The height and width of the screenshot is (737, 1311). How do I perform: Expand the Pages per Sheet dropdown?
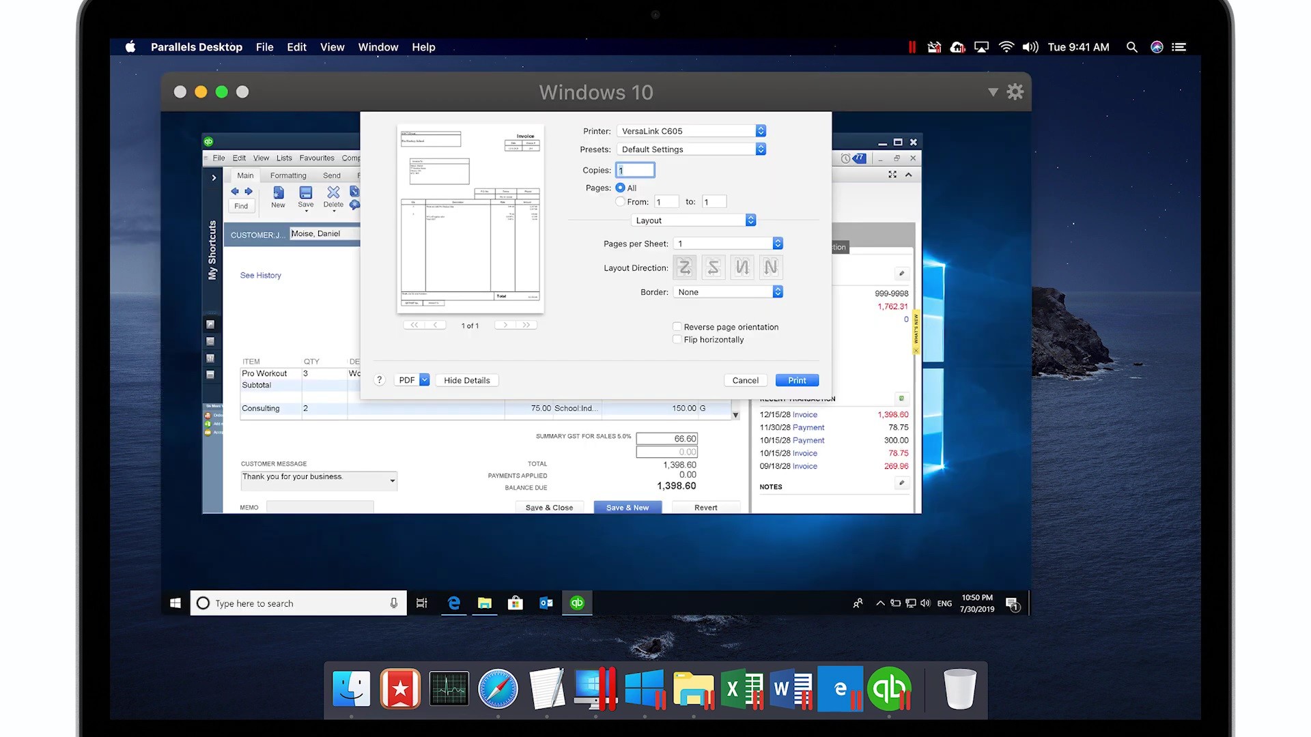(x=777, y=243)
